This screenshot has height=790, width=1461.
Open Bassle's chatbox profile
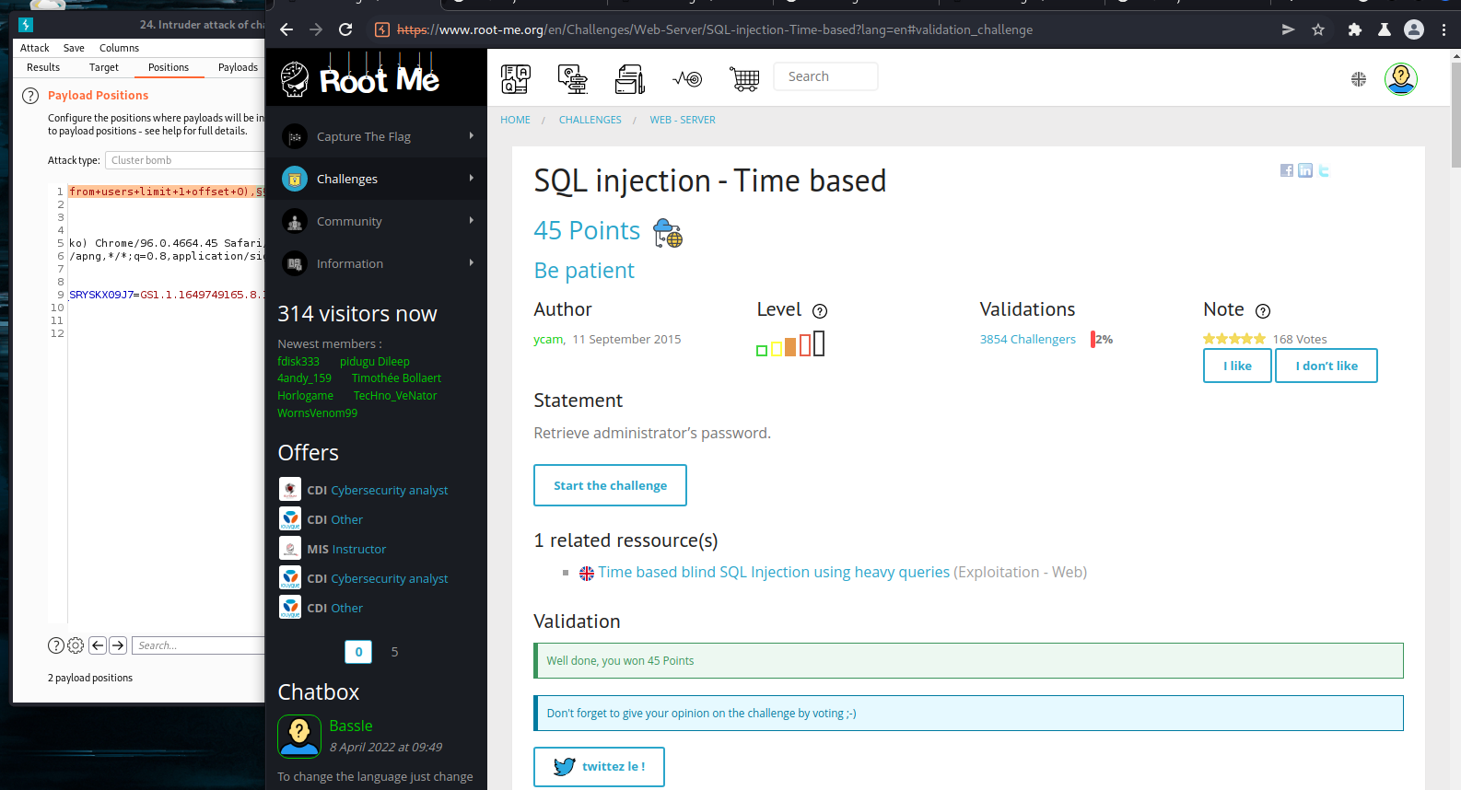351,726
